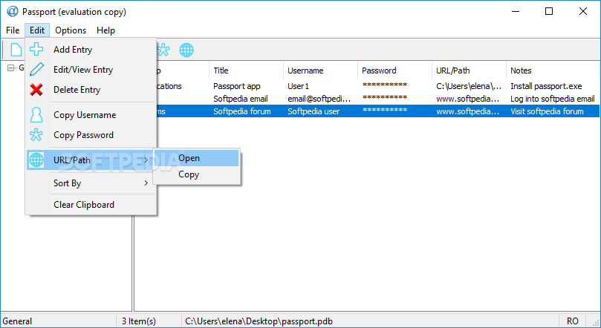This screenshot has height=328, width=601.
Task: Click the Visit softpedia forum note
Action: point(547,111)
